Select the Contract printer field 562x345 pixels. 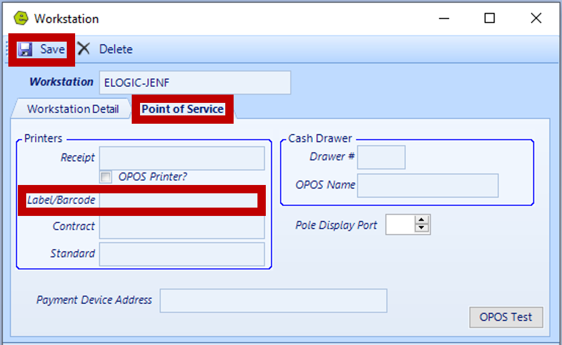tap(182, 228)
